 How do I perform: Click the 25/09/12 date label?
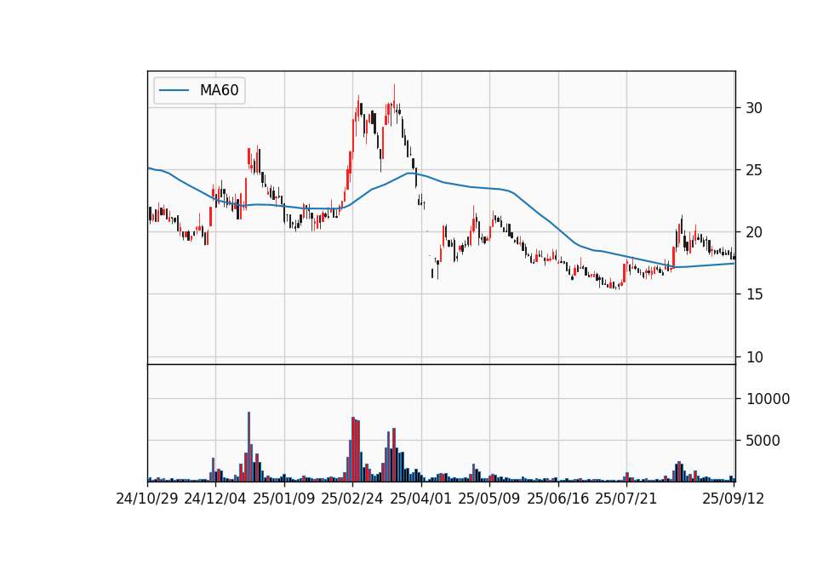click(733, 499)
